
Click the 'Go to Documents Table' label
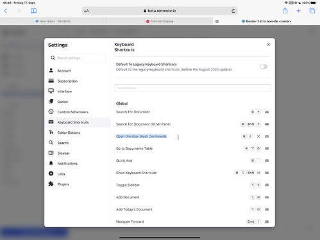click(134, 148)
